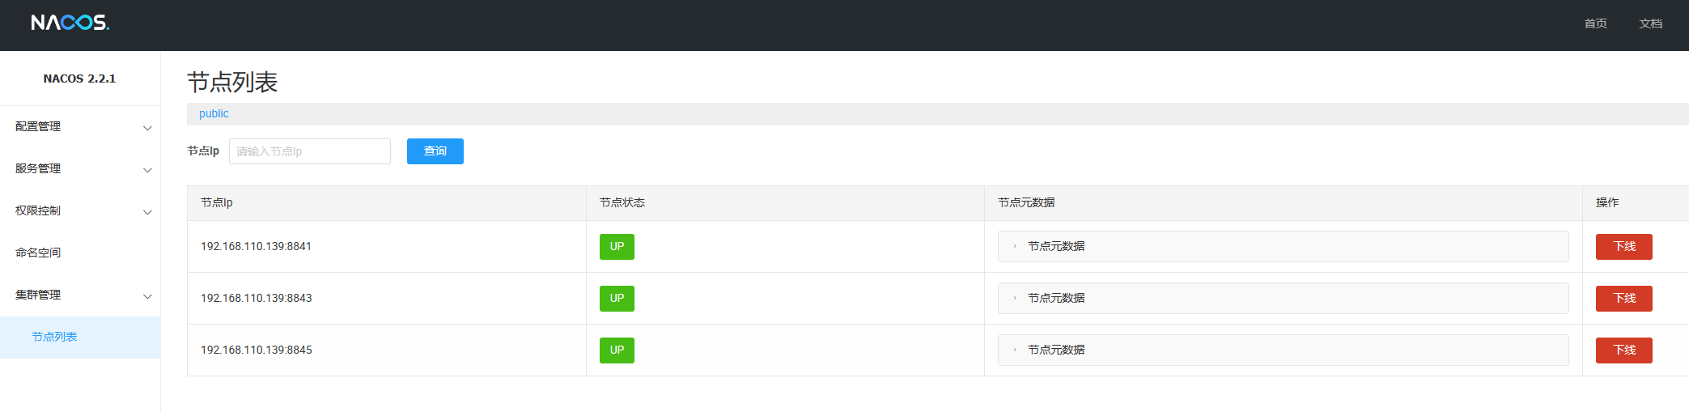Open the 命名空间 menu item
This screenshot has height=412, width=1689.
coord(38,253)
